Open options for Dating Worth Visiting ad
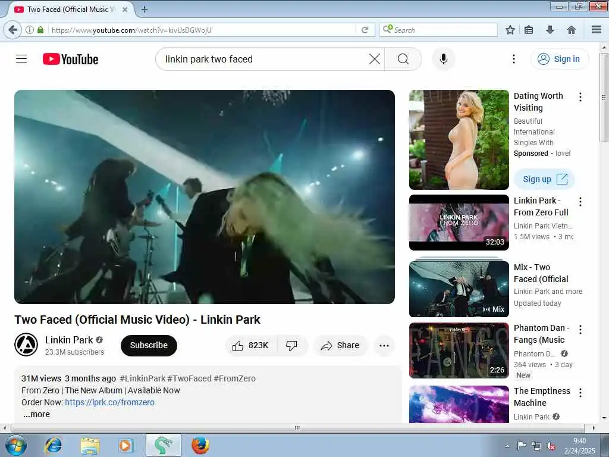The width and height of the screenshot is (609, 457). (x=580, y=97)
